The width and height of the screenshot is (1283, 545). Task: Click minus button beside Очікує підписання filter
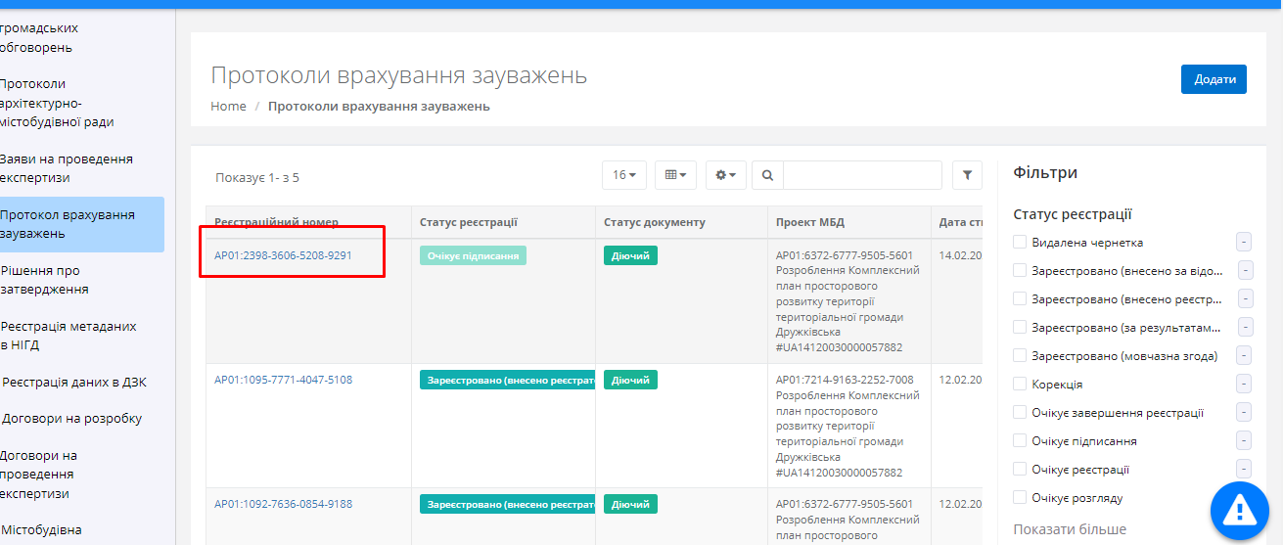(x=1244, y=441)
